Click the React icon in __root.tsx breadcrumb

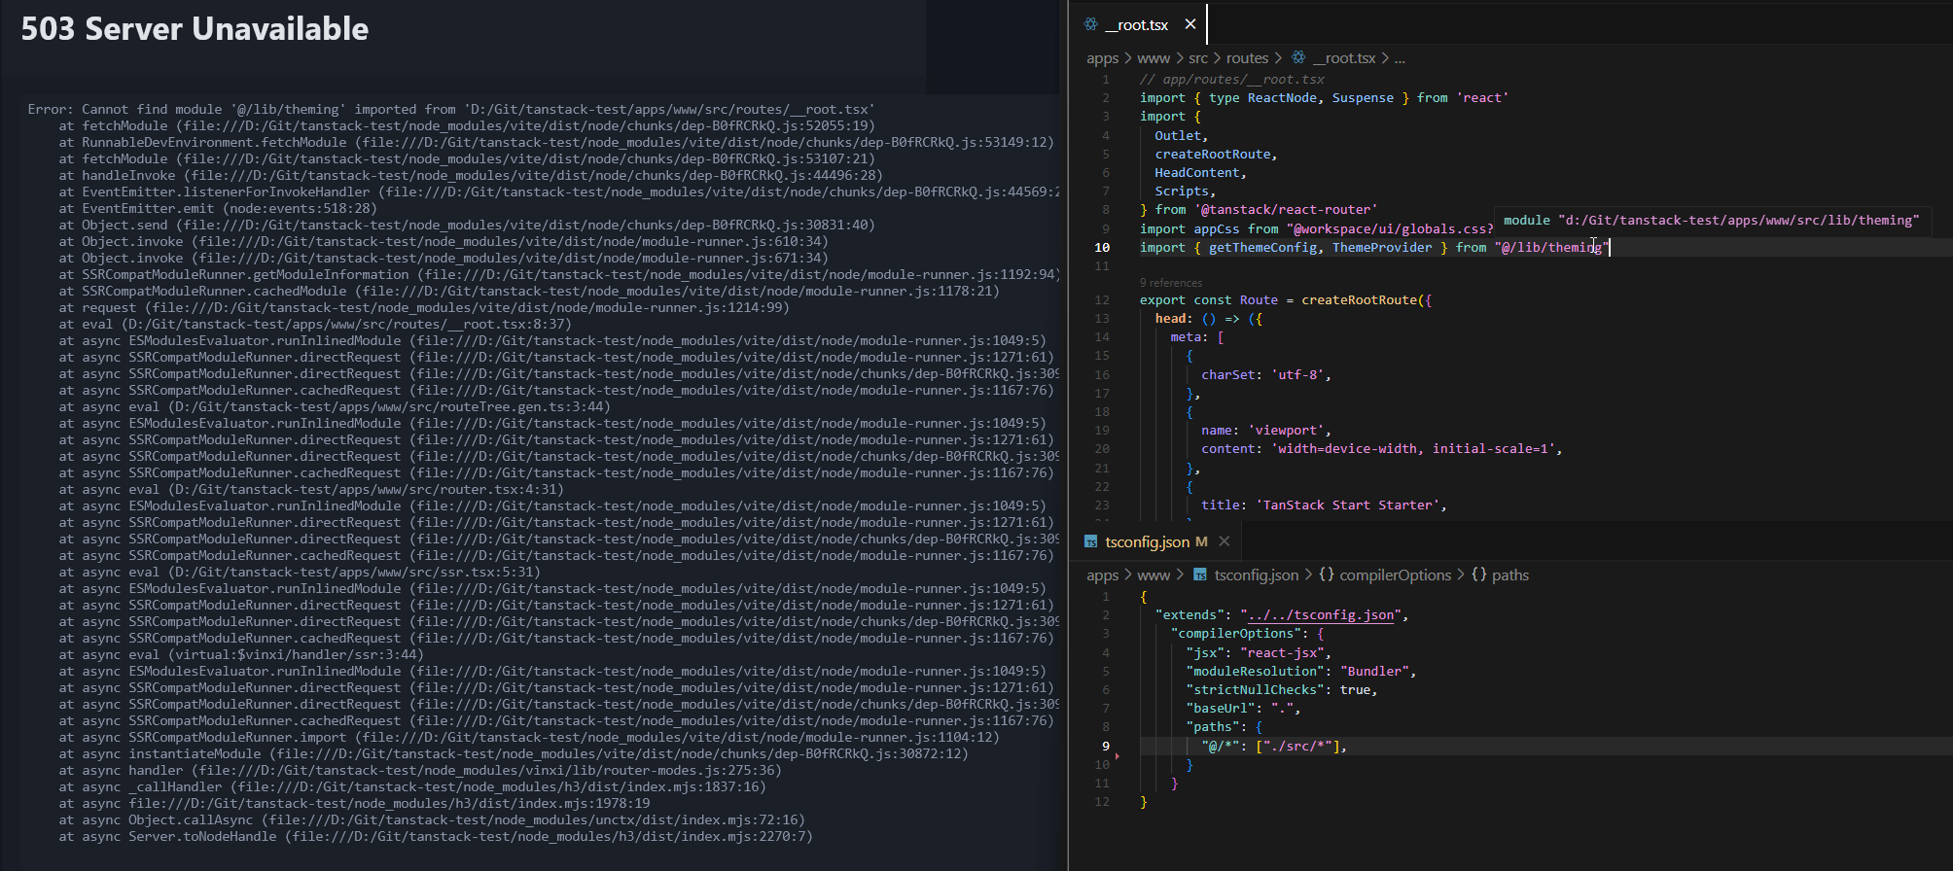[1298, 57]
